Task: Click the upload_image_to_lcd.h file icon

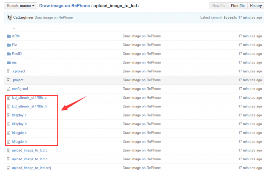Action: pyautogui.click(x=8, y=159)
